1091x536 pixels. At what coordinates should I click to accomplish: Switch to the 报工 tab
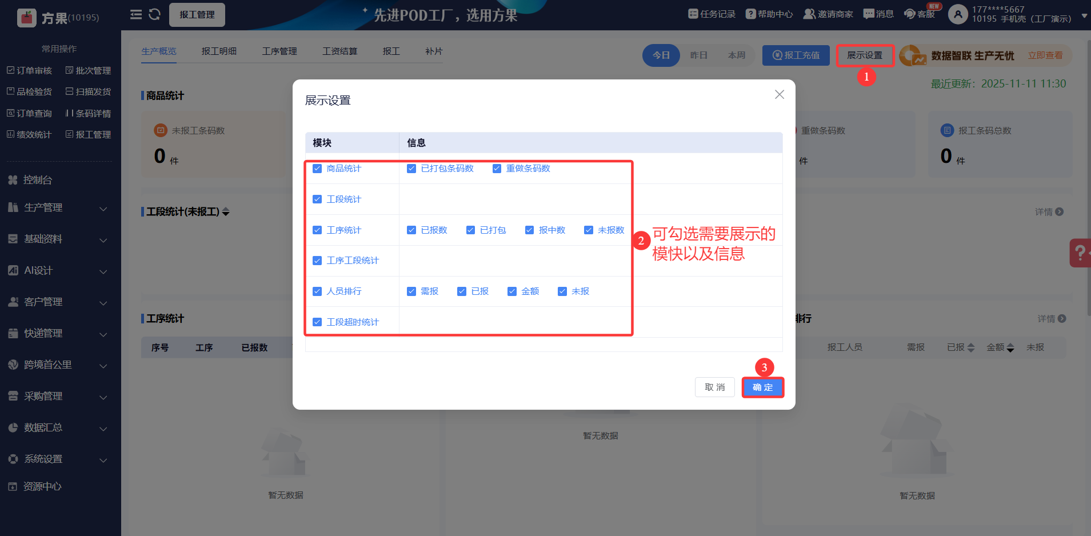391,51
